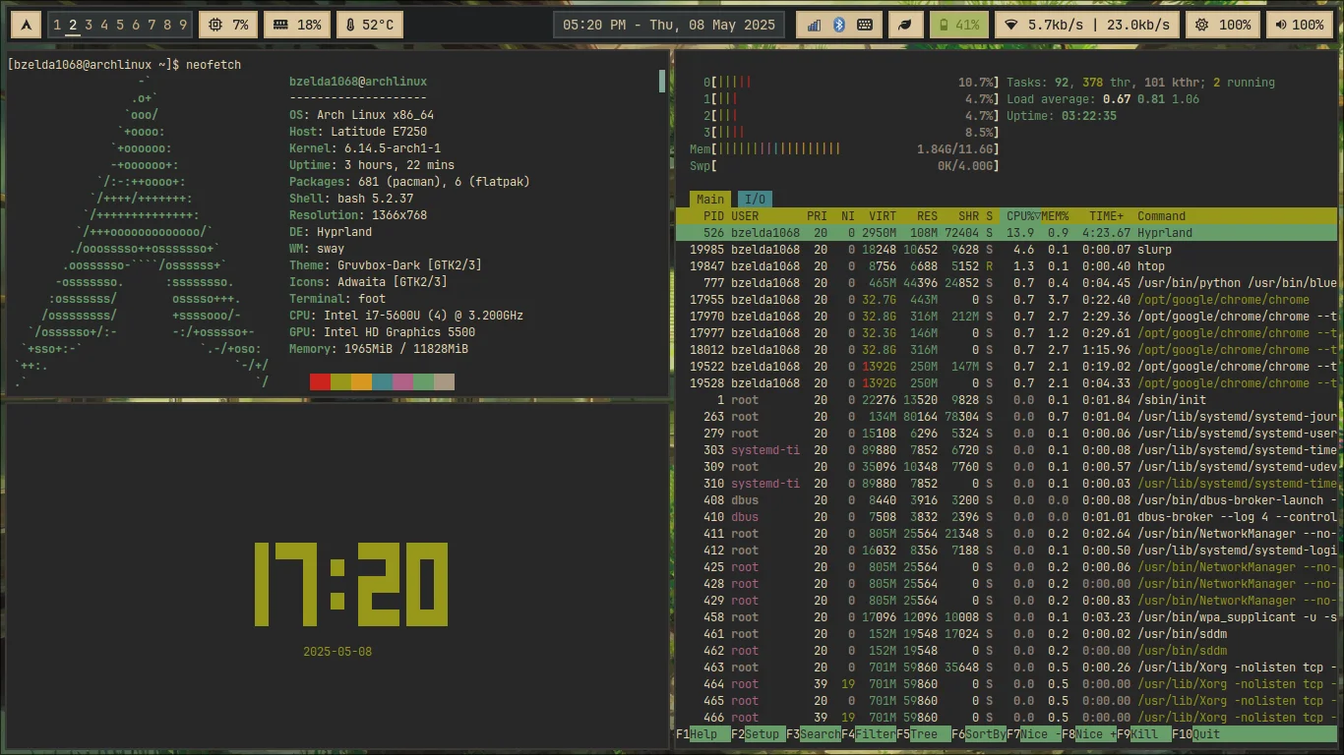
Task: Open htop F2 Setup
Action: (x=757, y=733)
